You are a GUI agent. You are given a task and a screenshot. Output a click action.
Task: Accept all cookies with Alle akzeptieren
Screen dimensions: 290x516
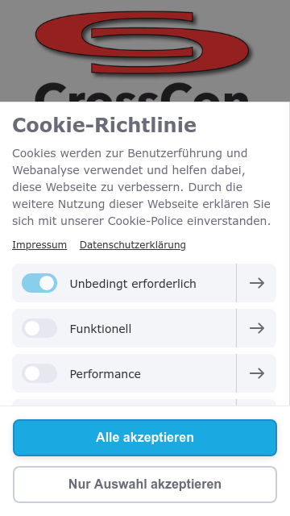click(x=145, y=437)
